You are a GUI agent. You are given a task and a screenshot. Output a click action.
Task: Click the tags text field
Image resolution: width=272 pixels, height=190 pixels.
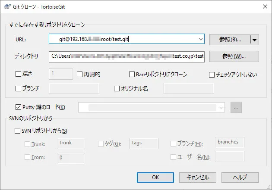pyautogui.click(x=144, y=143)
